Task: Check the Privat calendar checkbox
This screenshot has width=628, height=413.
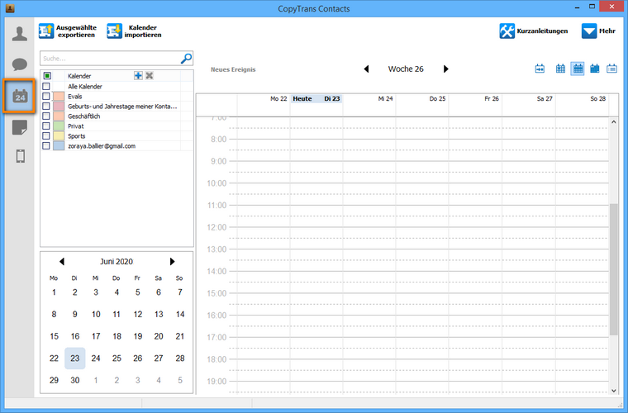Action: 46,126
